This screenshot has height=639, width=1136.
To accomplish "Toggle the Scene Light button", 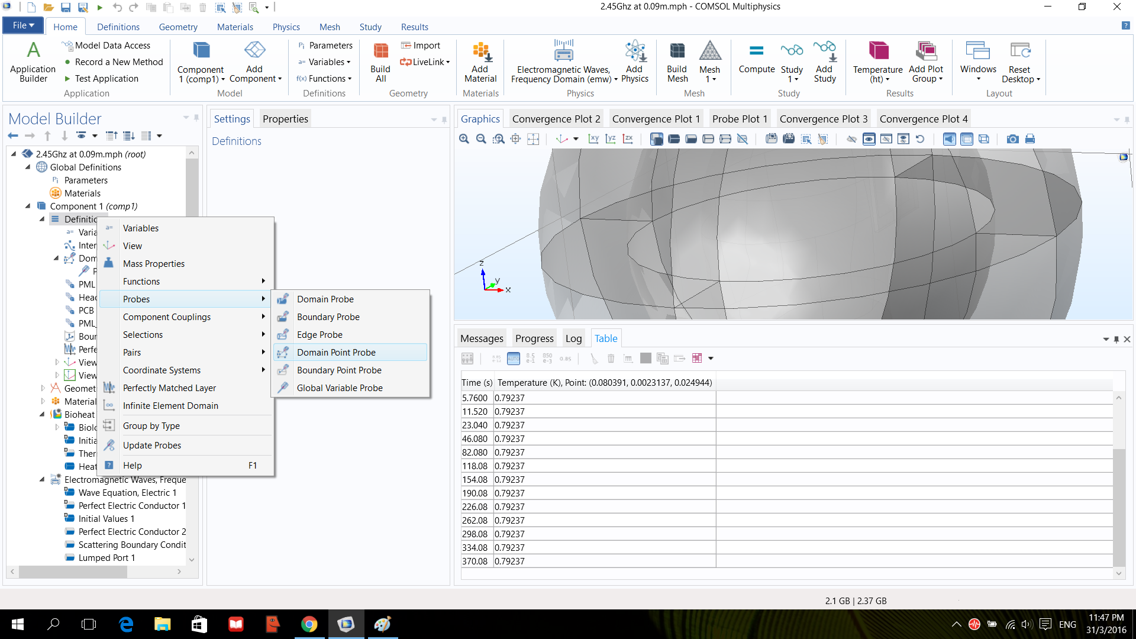I will (x=949, y=139).
